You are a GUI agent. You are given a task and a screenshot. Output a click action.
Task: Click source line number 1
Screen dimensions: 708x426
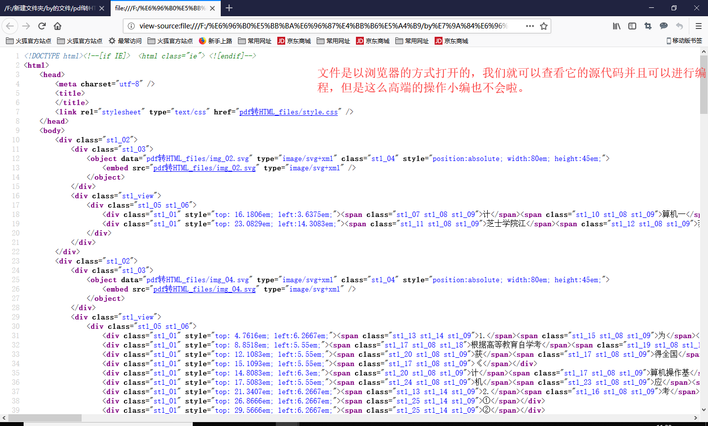[x=18, y=56]
